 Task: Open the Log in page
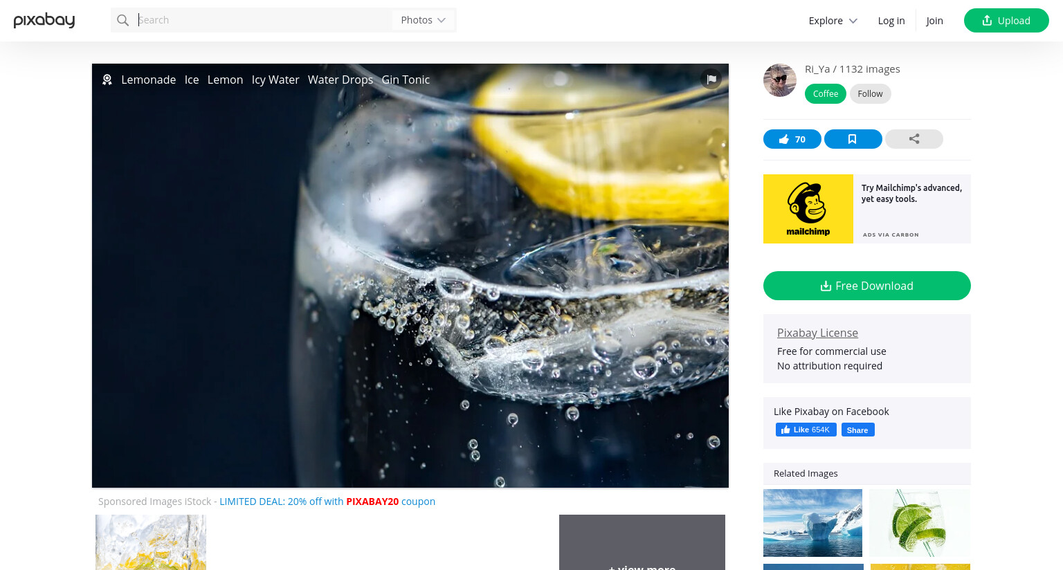point(891,21)
